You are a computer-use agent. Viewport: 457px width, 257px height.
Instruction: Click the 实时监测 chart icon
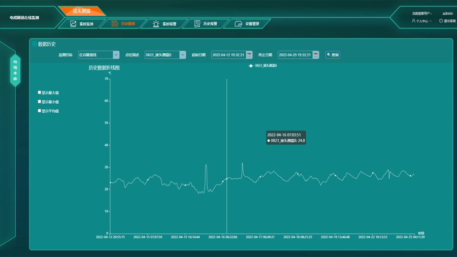(73, 24)
